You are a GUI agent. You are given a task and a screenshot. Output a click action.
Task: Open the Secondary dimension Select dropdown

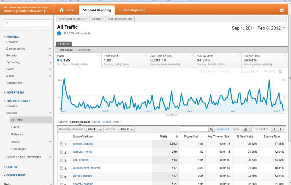(x=94, y=129)
